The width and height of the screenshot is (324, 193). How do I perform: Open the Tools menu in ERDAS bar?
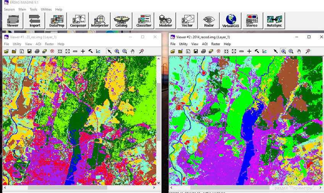click(33, 9)
